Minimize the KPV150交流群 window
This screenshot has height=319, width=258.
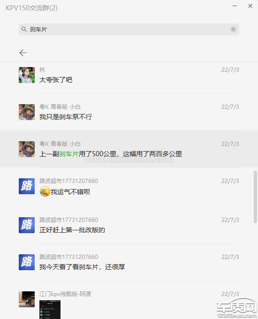click(235, 6)
